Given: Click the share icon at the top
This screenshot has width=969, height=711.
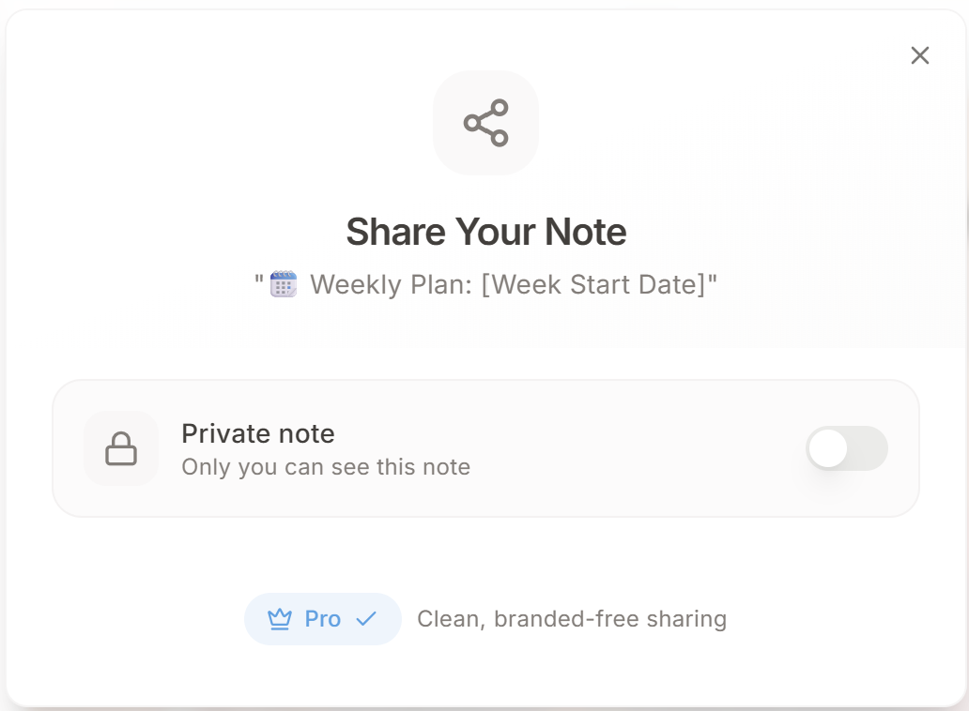Looking at the screenshot, I should coord(485,123).
